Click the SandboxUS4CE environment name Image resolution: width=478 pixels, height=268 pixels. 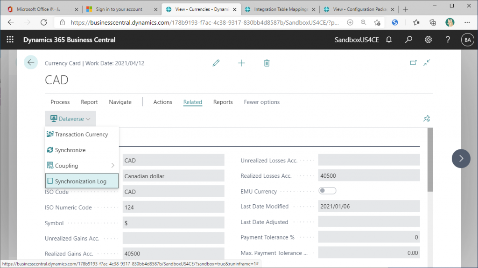(x=357, y=40)
